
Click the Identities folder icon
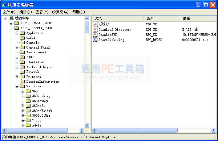coord(23,62)
